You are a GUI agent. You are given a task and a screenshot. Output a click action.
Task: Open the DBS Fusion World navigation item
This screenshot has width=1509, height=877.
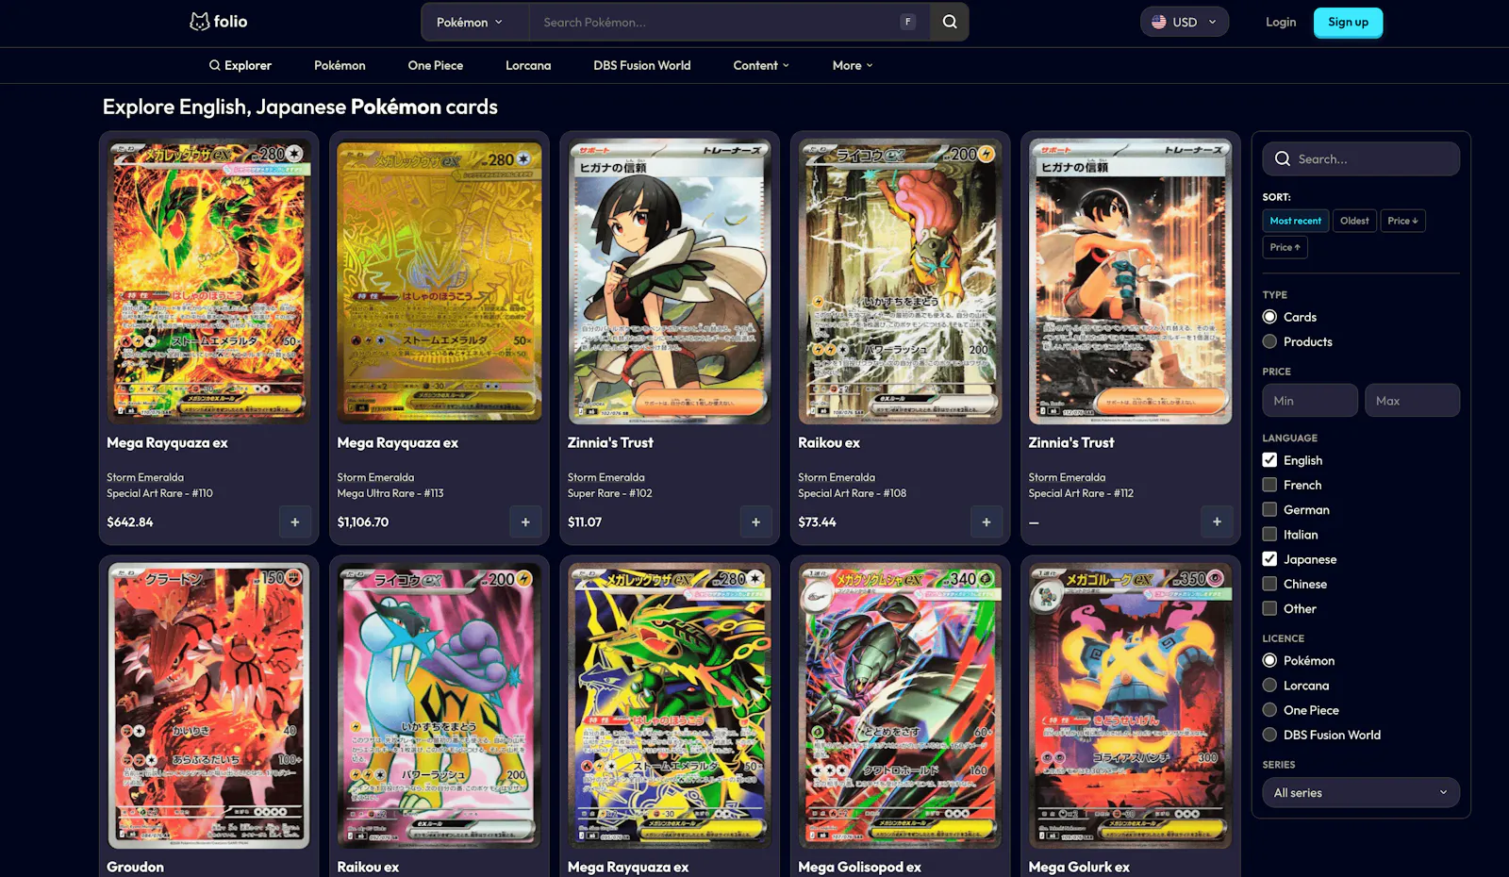click(642, 65)
